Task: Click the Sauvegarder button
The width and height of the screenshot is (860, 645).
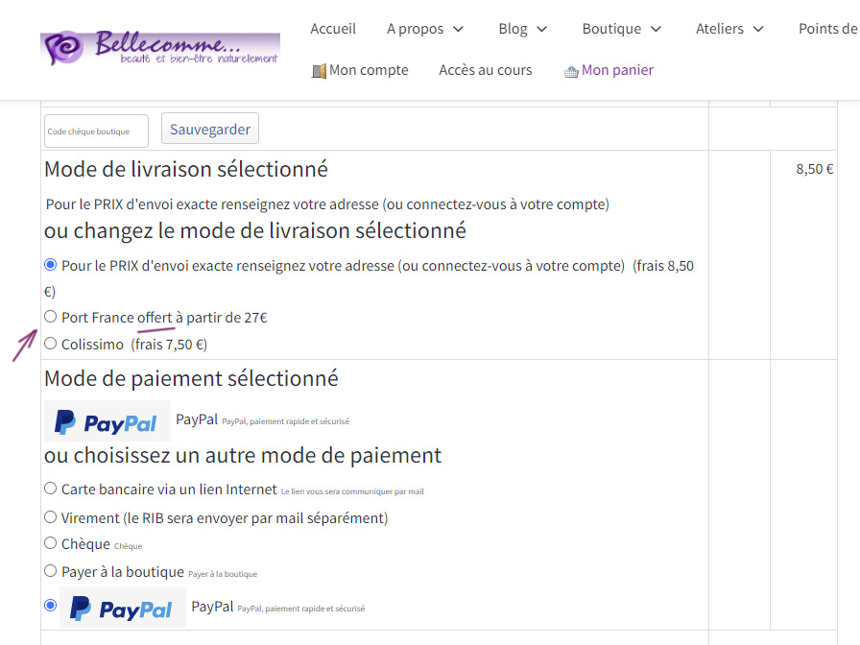Action: (x=209, y=128)
